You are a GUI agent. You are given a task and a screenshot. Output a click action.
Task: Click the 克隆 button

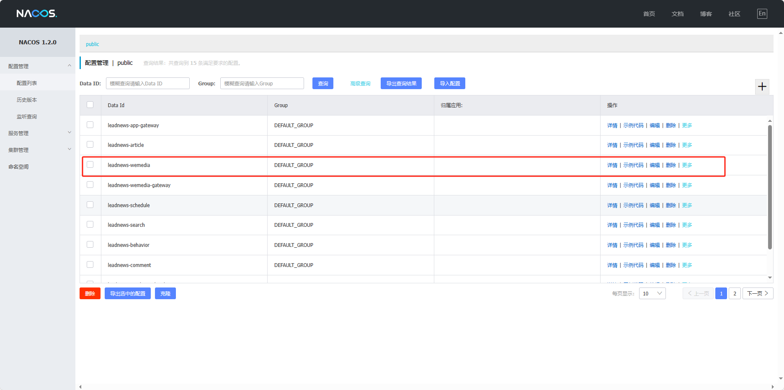[x=165, y=293]
